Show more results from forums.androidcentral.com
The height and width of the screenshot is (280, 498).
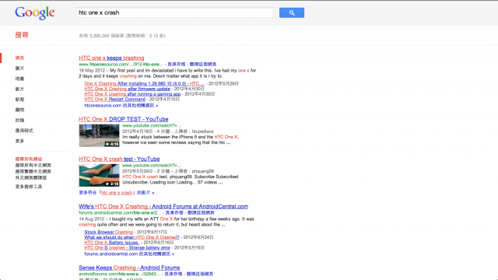coord(129,254)
